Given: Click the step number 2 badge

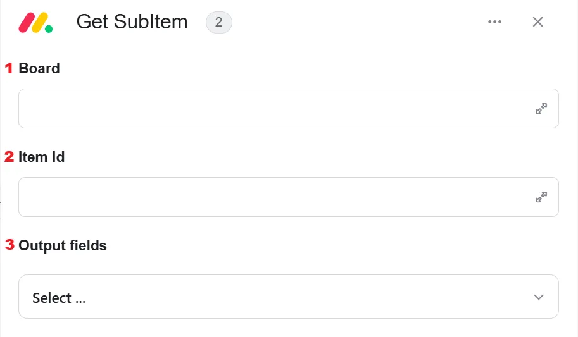Looking at the screenshot, I should pos(218,23).
